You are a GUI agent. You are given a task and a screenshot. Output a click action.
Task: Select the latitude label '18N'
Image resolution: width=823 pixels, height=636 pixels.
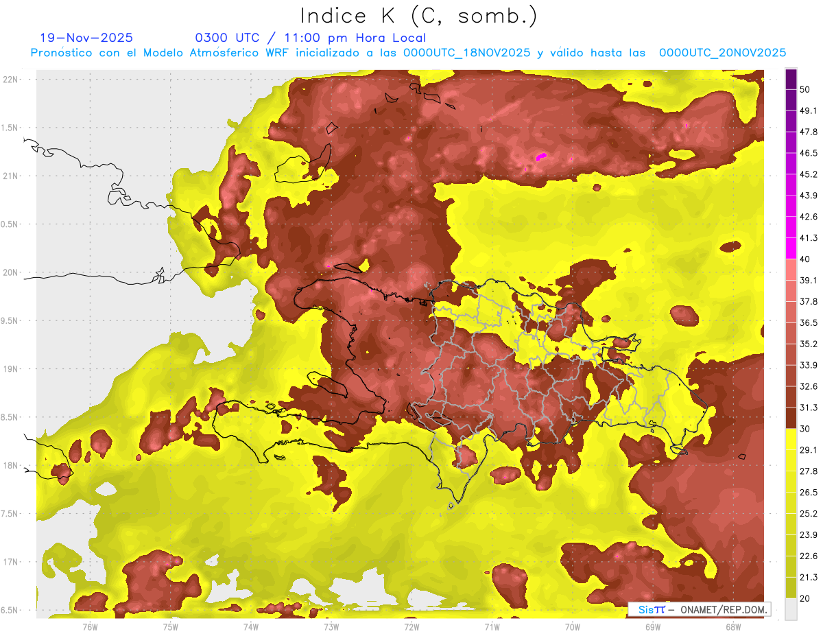(x=10, y=465)
